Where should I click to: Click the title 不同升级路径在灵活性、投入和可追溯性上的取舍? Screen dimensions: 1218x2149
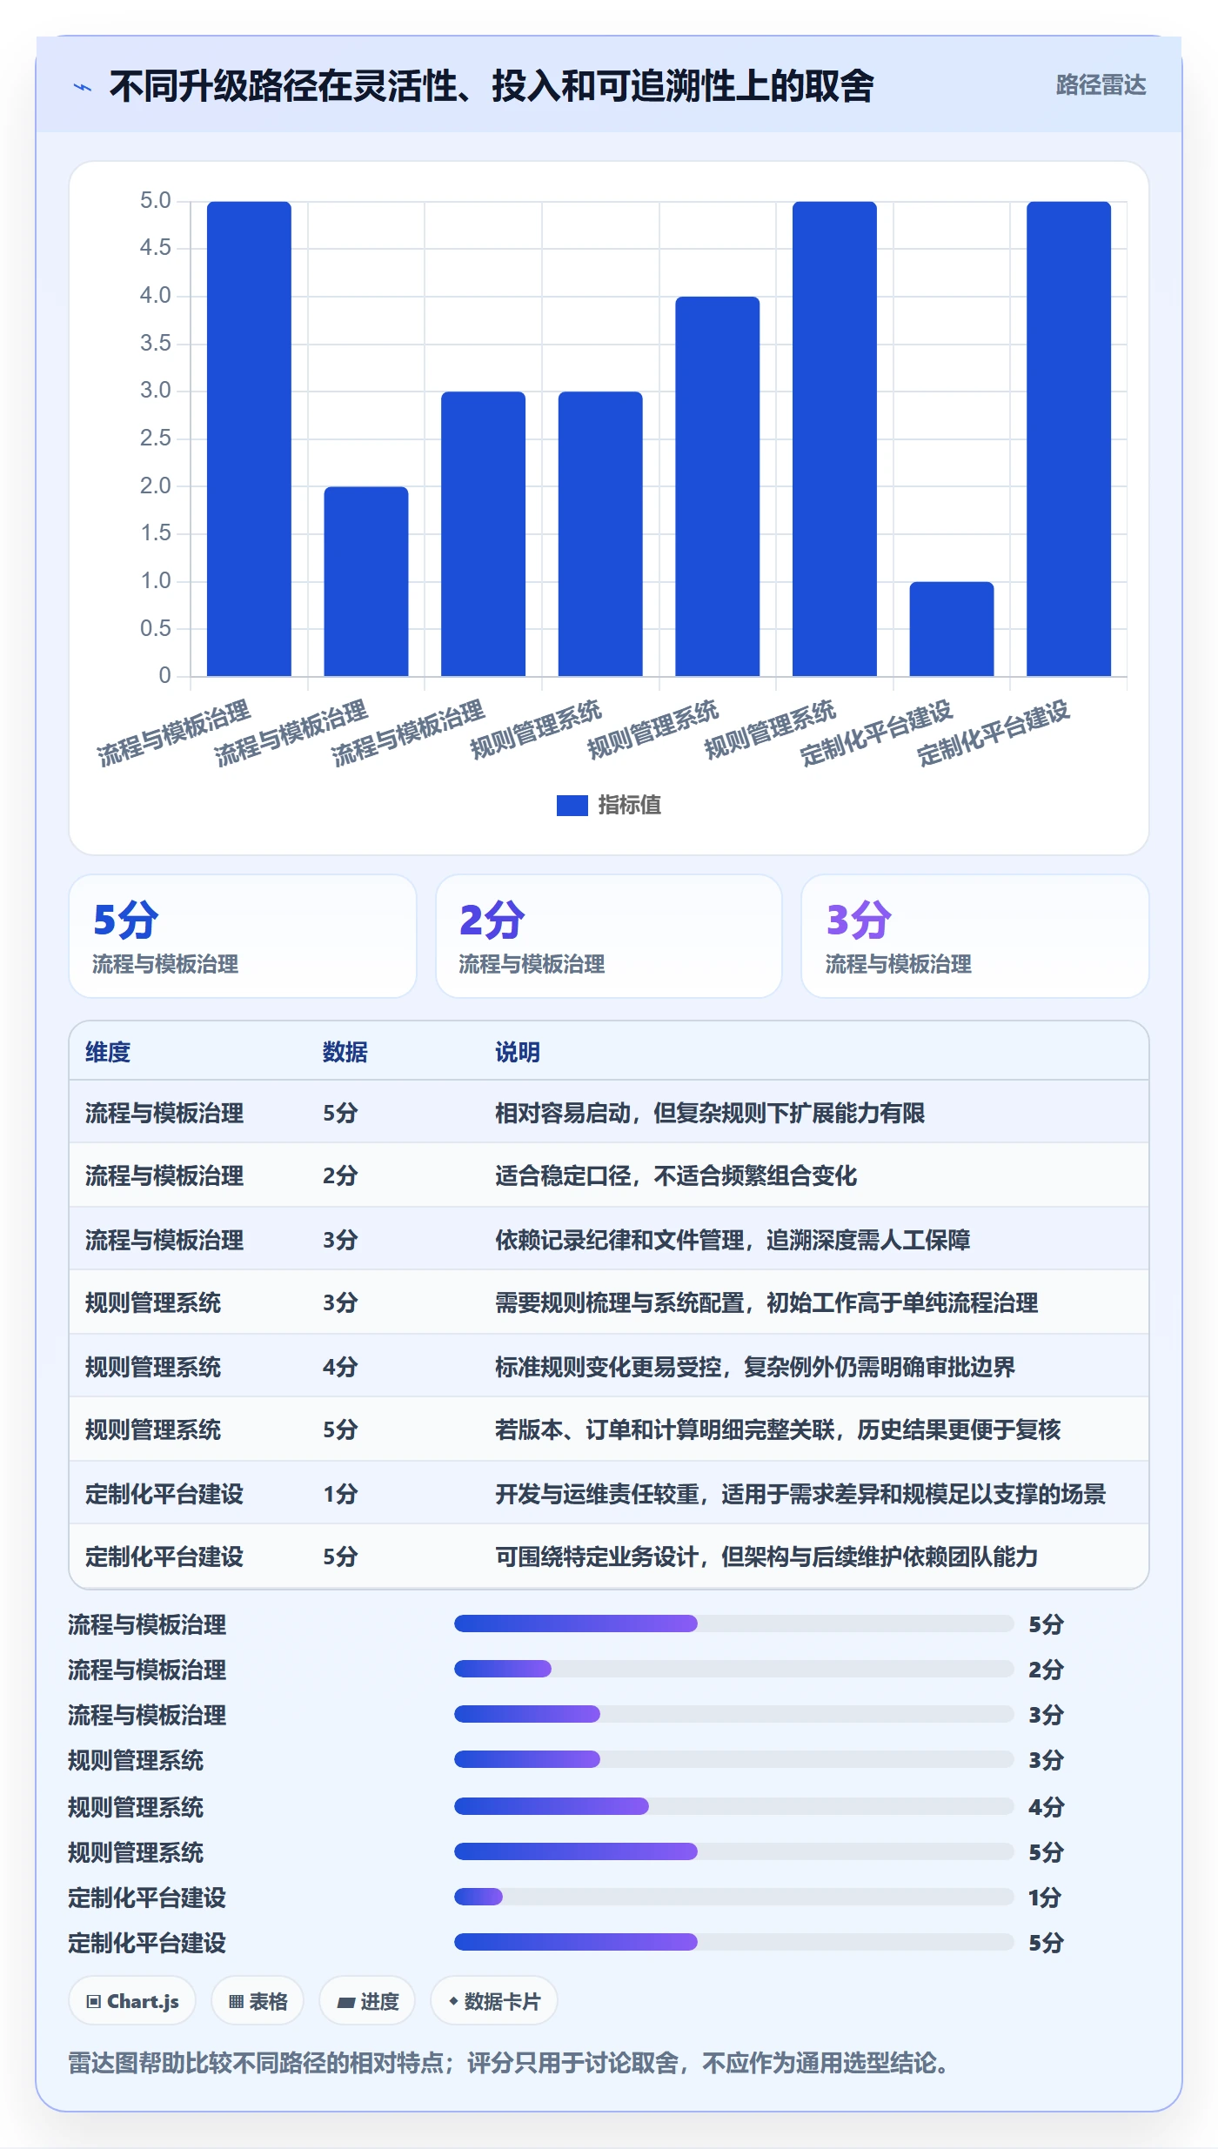pyautogui.click(x=492, y=86)
